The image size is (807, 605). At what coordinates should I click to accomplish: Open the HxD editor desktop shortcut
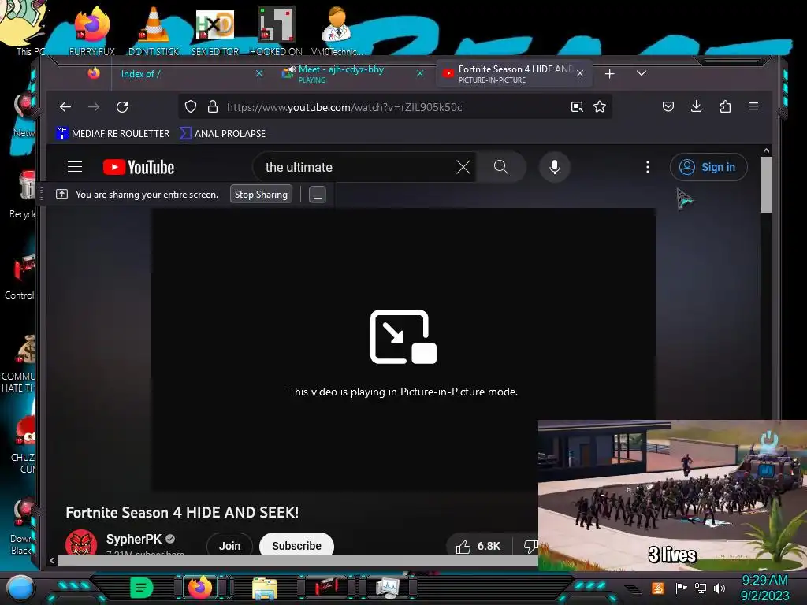click(x=215, y=31)
